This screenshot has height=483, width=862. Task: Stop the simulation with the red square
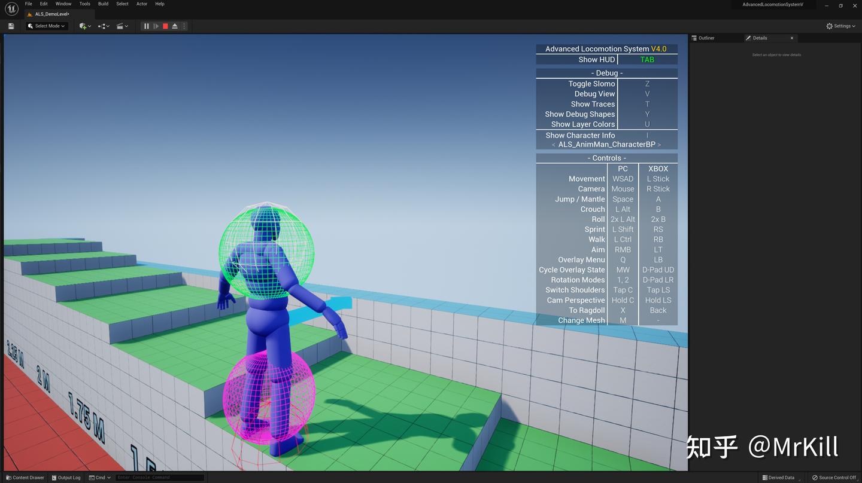[x=166, y=26]
